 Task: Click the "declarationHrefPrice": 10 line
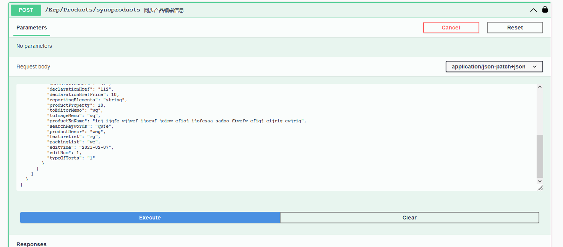point(83,94)
